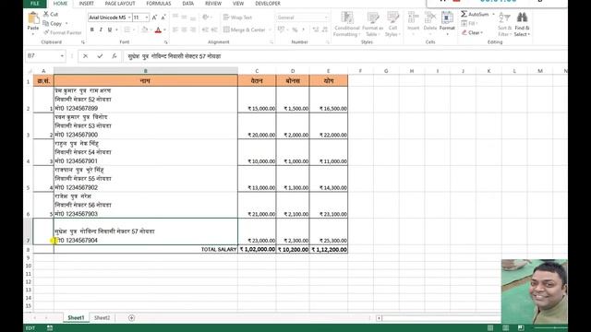Open Format as Table gallery

pos(372,24)
